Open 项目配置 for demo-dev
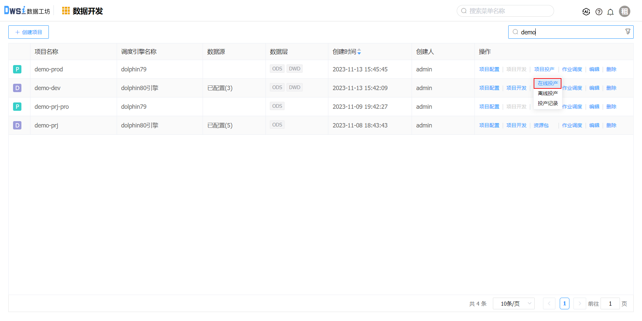This screenshot has height=321, width=642. pos(489,88)
